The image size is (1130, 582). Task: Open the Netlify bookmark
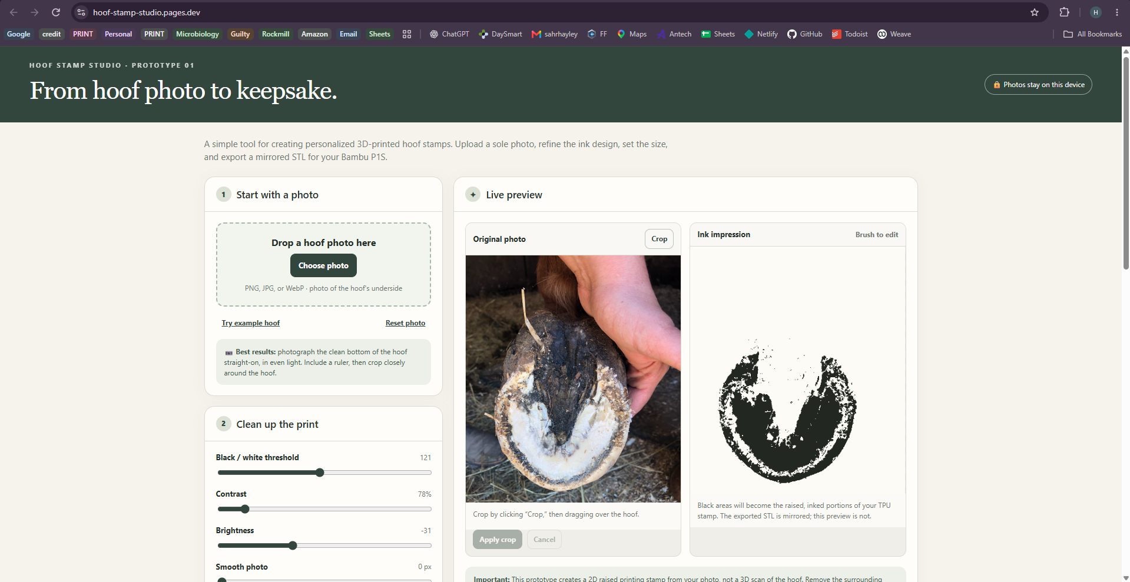[761, 34]
